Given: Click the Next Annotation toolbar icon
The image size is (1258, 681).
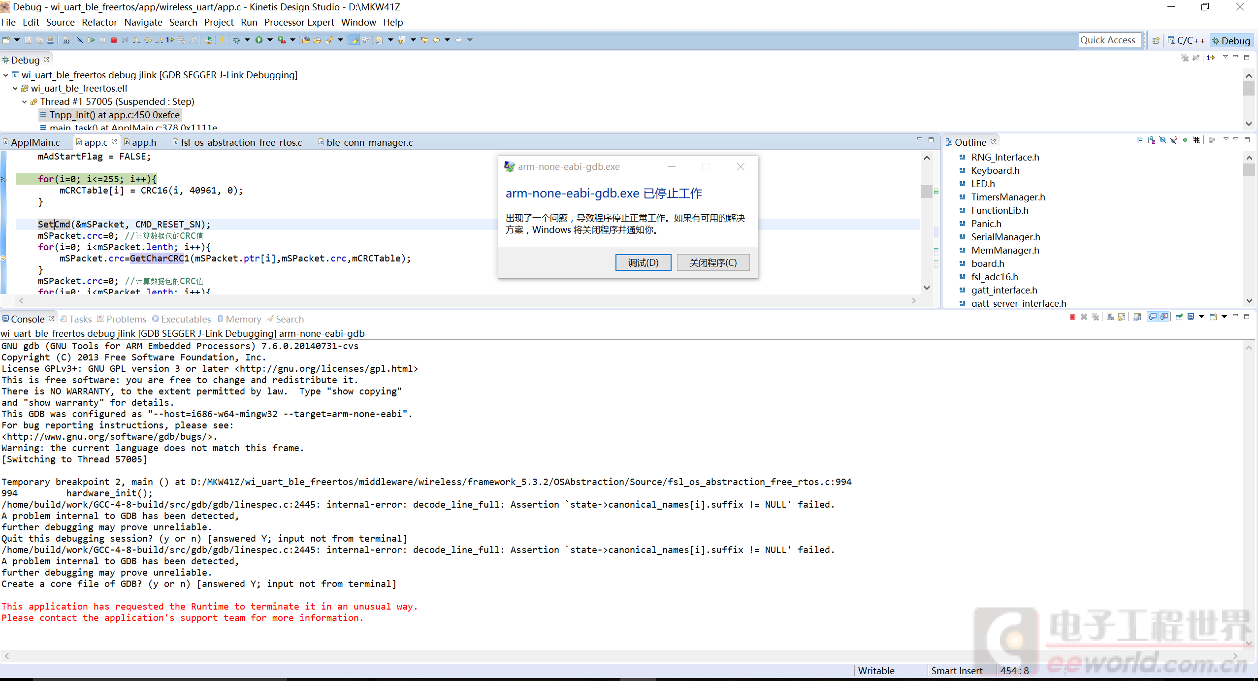Looking at the screenshot, I should 379,40.
